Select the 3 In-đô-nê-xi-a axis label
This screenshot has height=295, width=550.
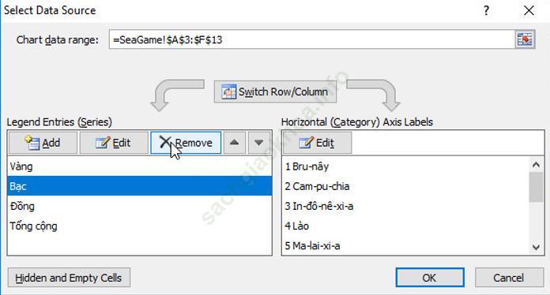coord(406,206)
